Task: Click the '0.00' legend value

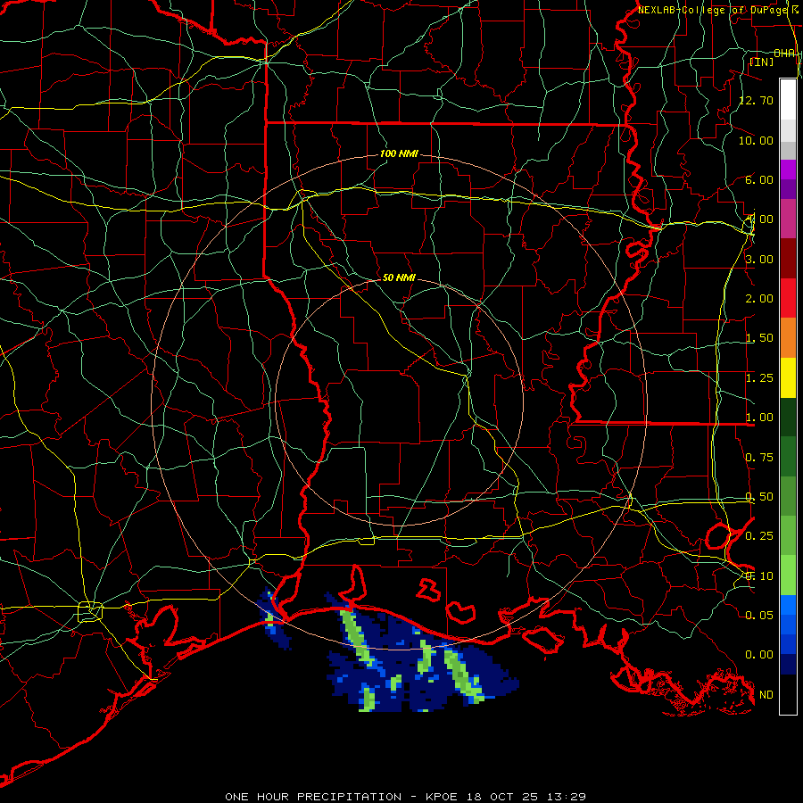Action: pyautogui.click(x=759, y=655)
